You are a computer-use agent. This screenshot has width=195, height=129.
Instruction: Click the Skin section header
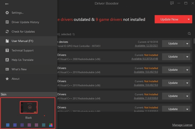[x=29, y=94]
